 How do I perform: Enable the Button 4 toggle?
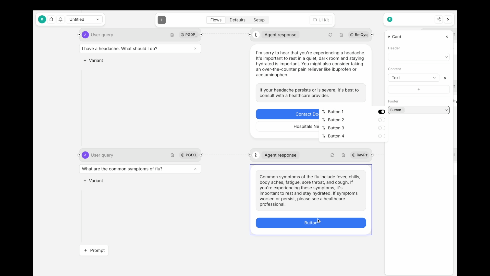381,136
